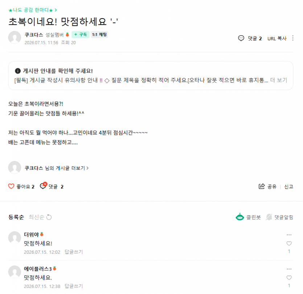Sort comments by 등록순
303x294 pixels.
point(16,217)
